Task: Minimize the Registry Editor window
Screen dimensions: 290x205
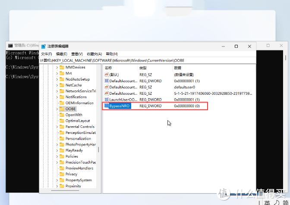Action: (x=223, y=47)
